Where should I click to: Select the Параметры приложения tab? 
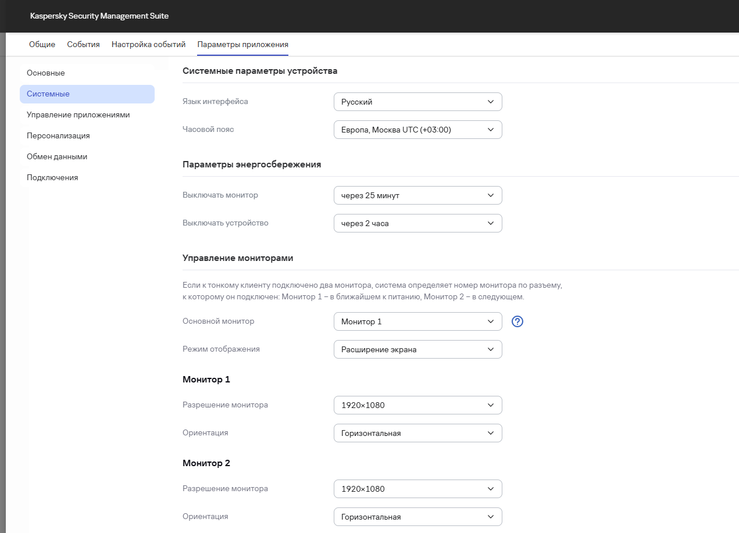pyautogui.click(x=242, y=45)
